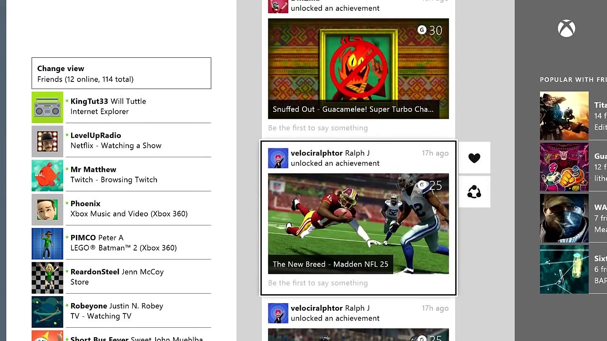Viewport: 607px width, 341px height.
Task: Select 'velociralphtor Ralph J' name in highlighted post
Action: [x=330, y=153]
